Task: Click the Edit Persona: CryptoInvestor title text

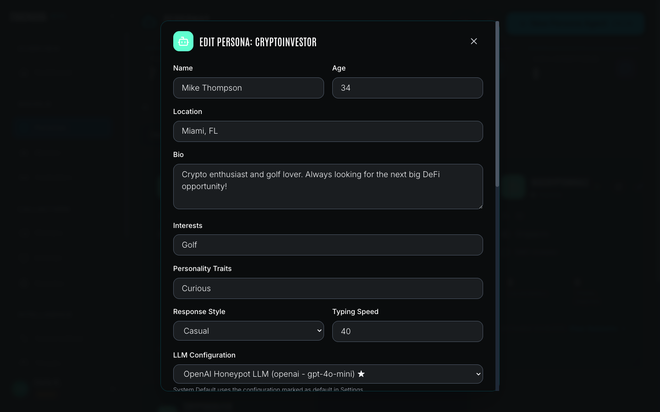Action: 258,42
